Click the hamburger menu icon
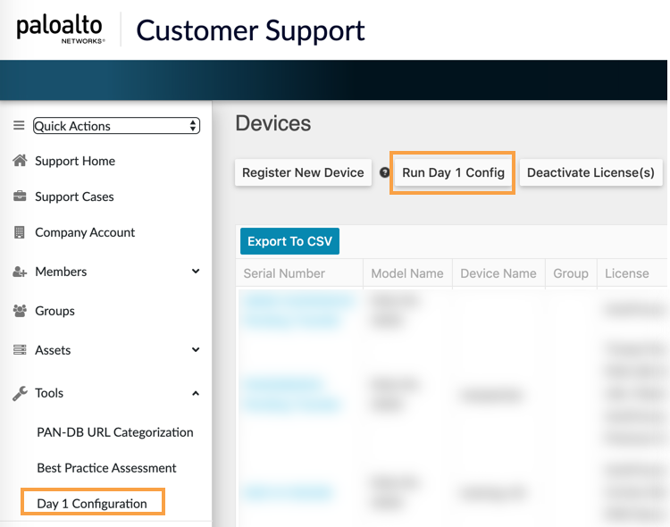 point(19,126)
